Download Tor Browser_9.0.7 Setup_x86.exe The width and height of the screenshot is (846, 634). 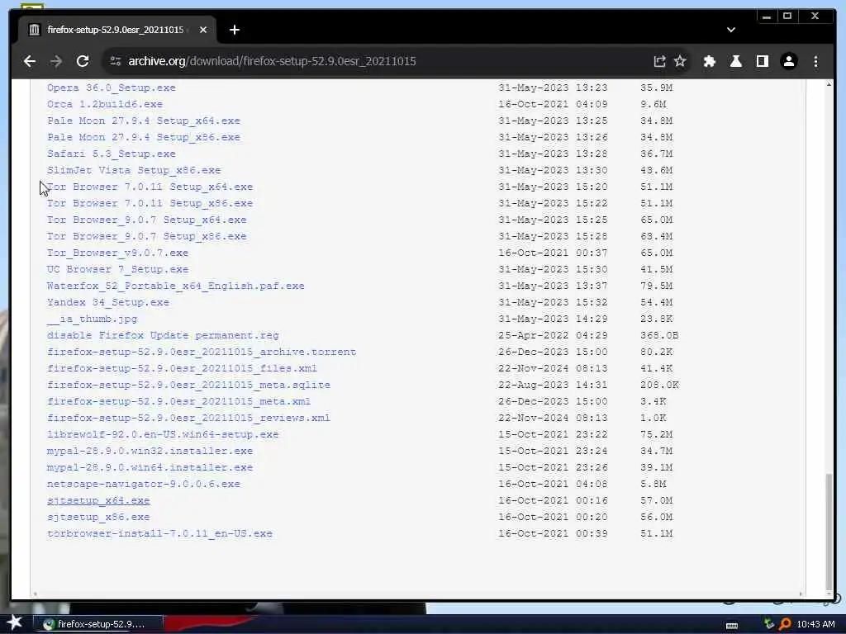pyautogui.click(x=147, y=236)
